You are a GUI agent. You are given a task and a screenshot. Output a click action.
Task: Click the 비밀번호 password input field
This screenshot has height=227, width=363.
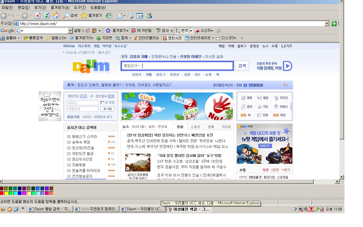pyautogui.click(x=83, y=109)
